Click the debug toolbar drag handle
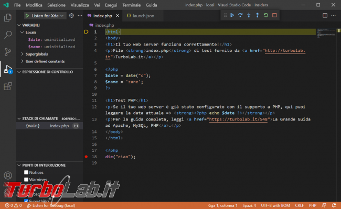Screen dimensions: 341x209 pyautogui.click(x=225, y=15)
